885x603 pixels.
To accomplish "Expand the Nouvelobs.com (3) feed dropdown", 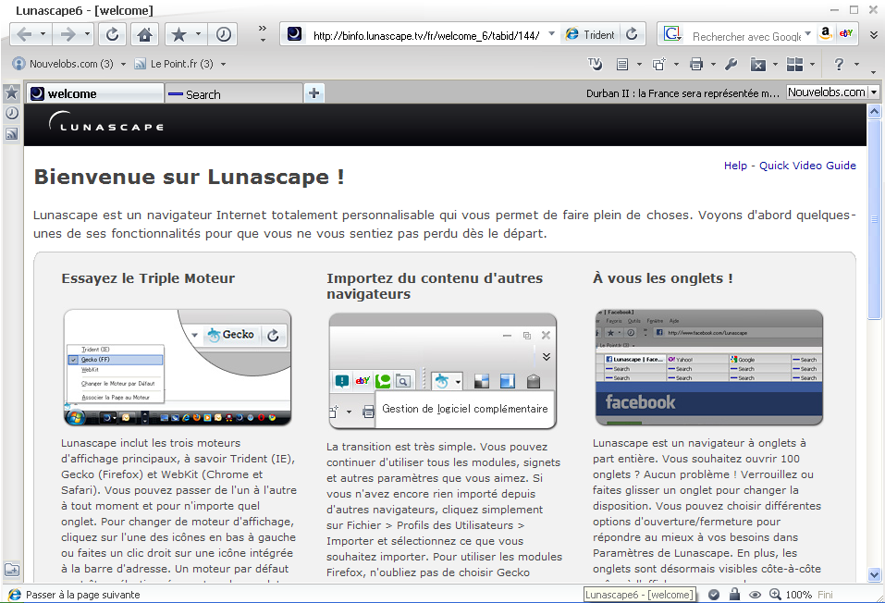I will click(123, 65).
